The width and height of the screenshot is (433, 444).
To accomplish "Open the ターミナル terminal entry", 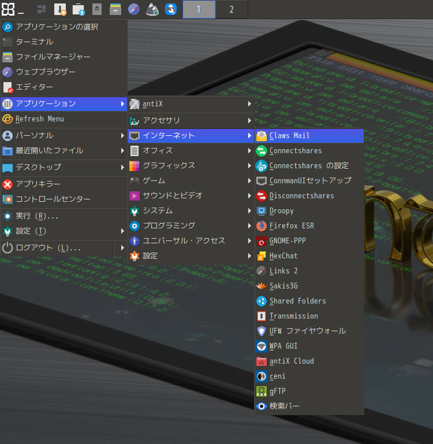I will point(35,42).
